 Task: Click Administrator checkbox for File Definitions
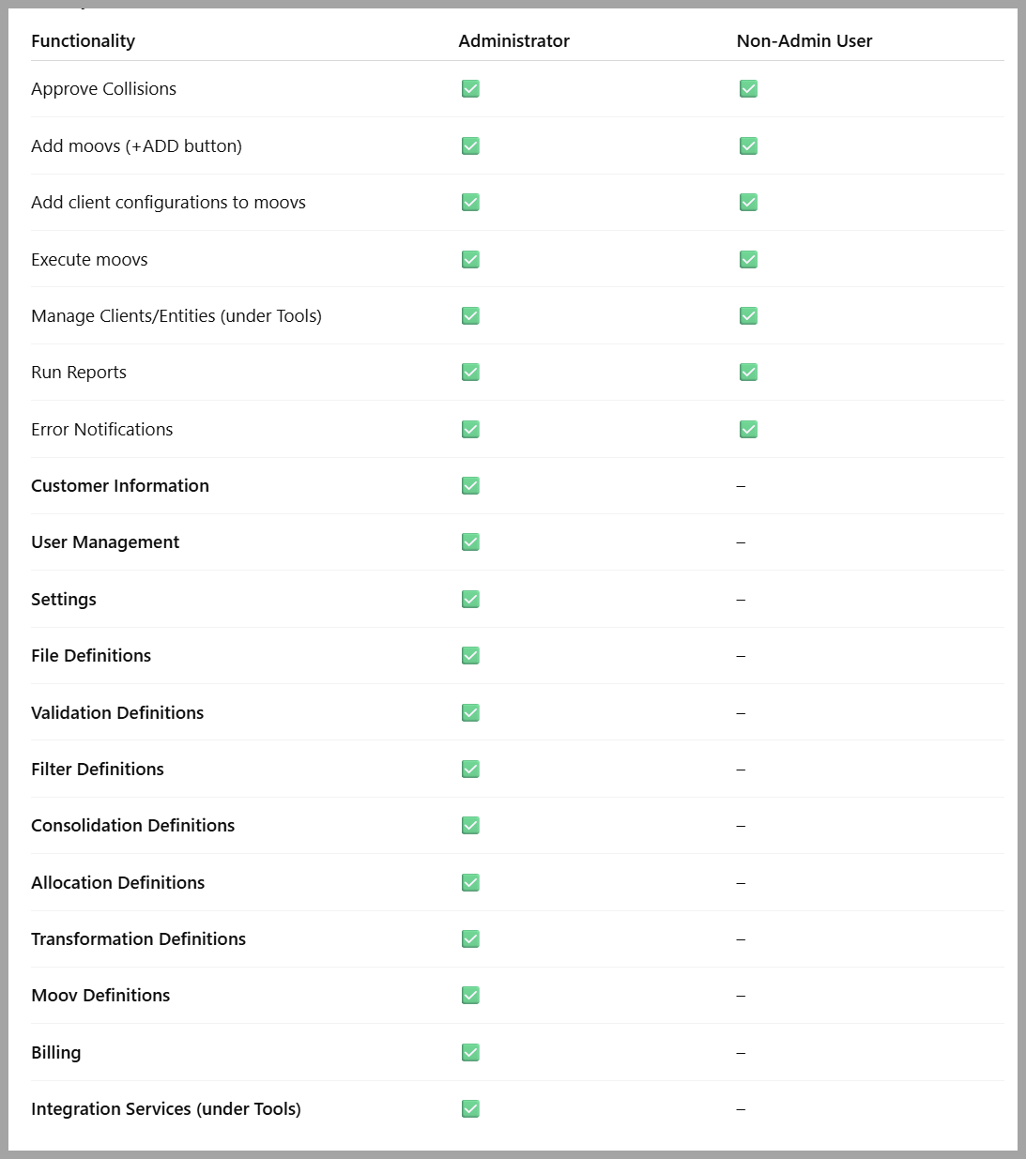(x=470, y=655)
